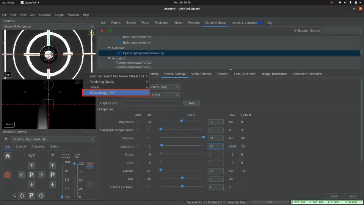Open the Camera: Top (Head: H1) dropdown
Viewport: 364px width, 205px height.
pyautogui.click(x=53, y=139)
